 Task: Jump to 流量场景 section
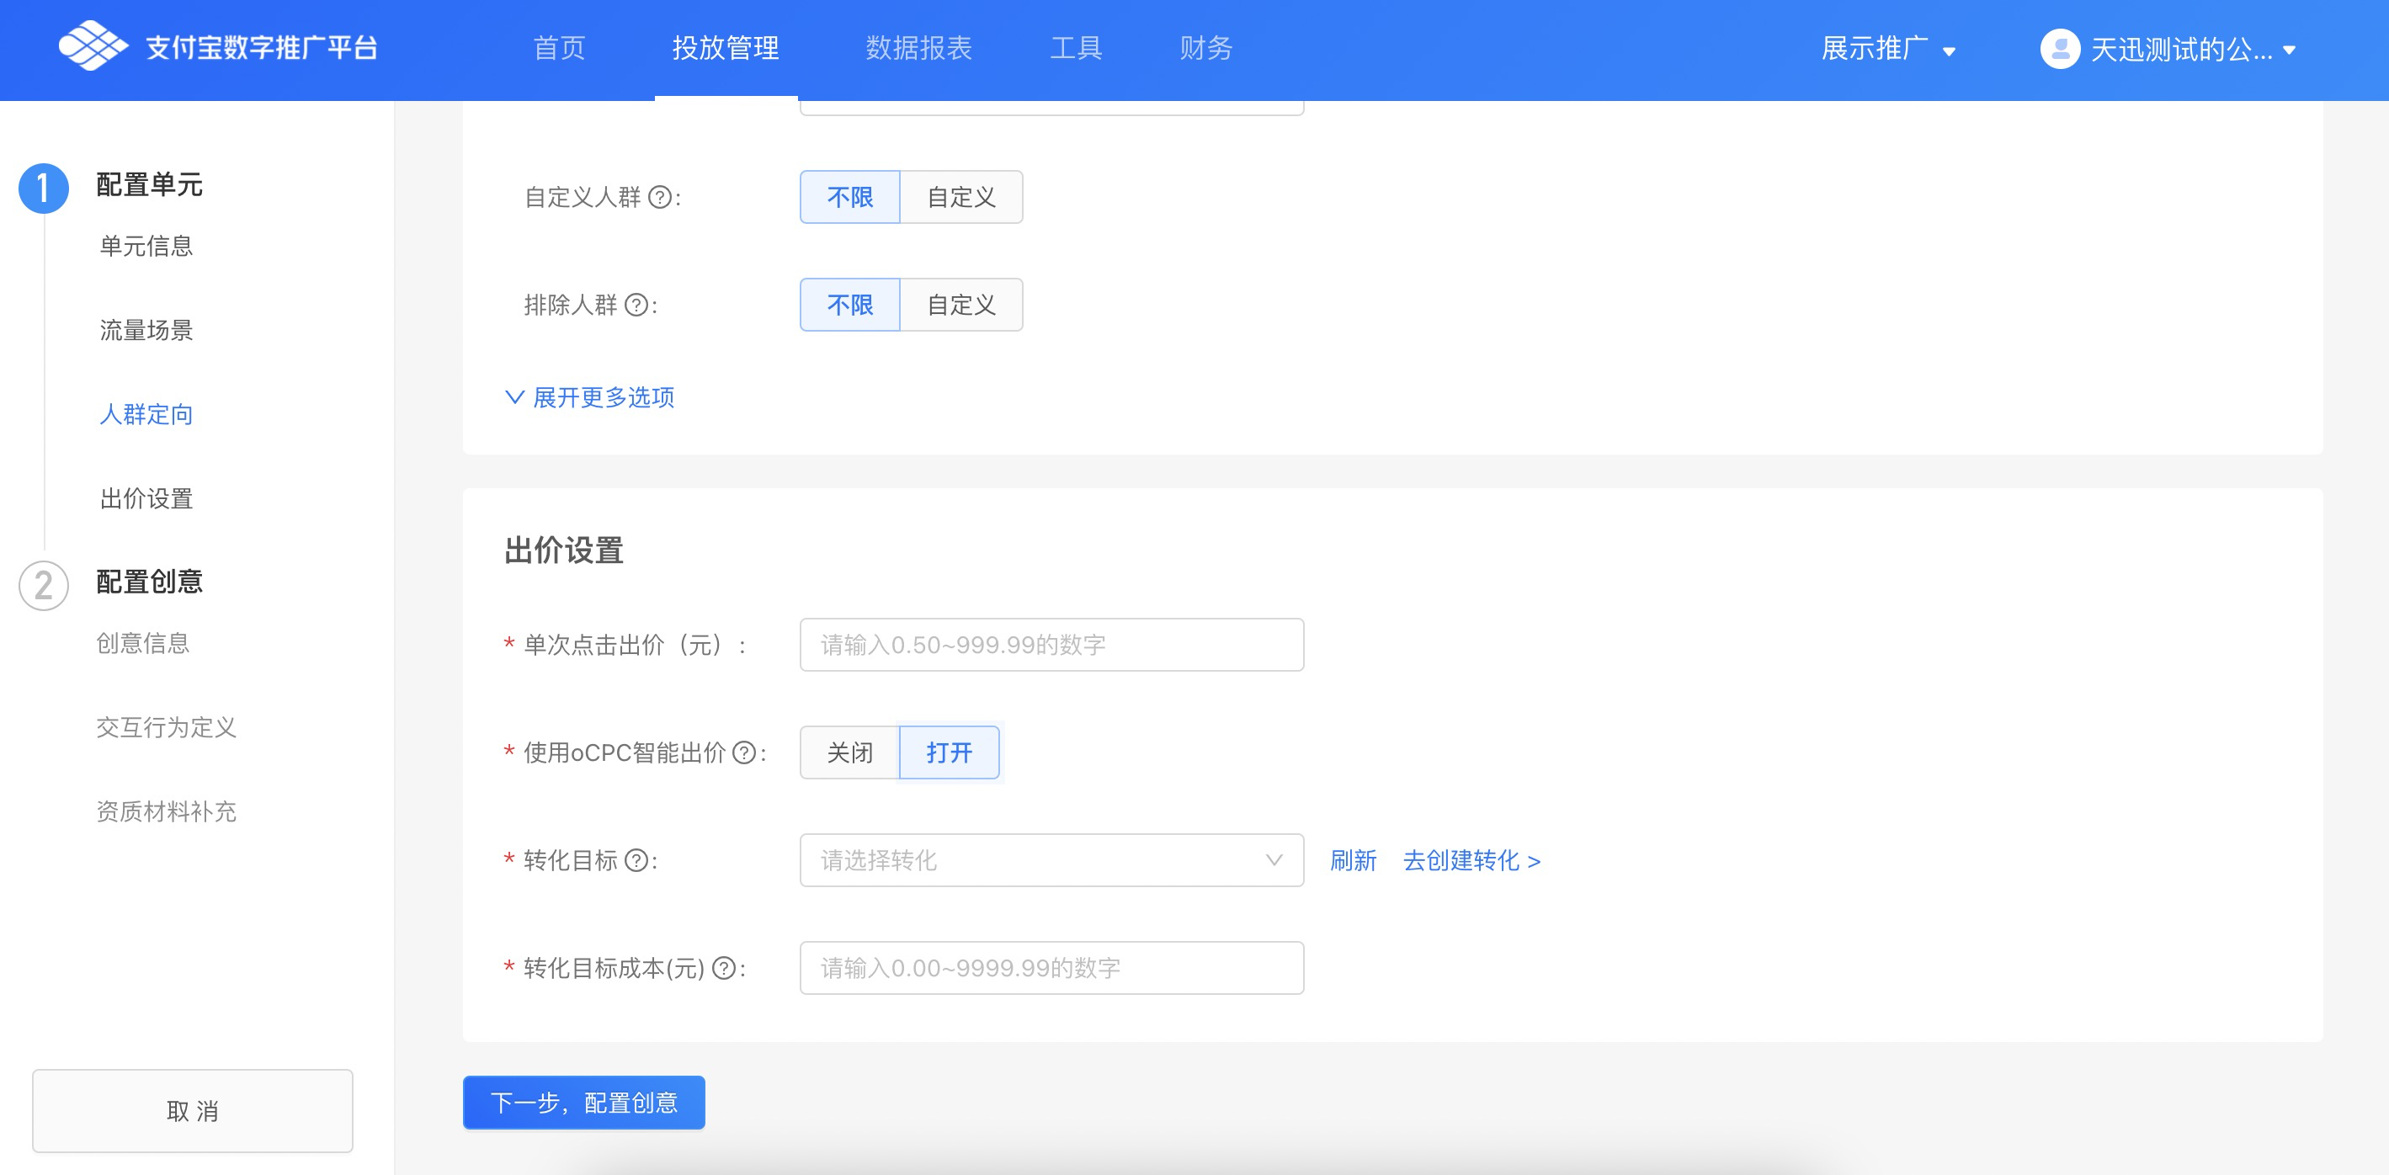pos(146,330)
